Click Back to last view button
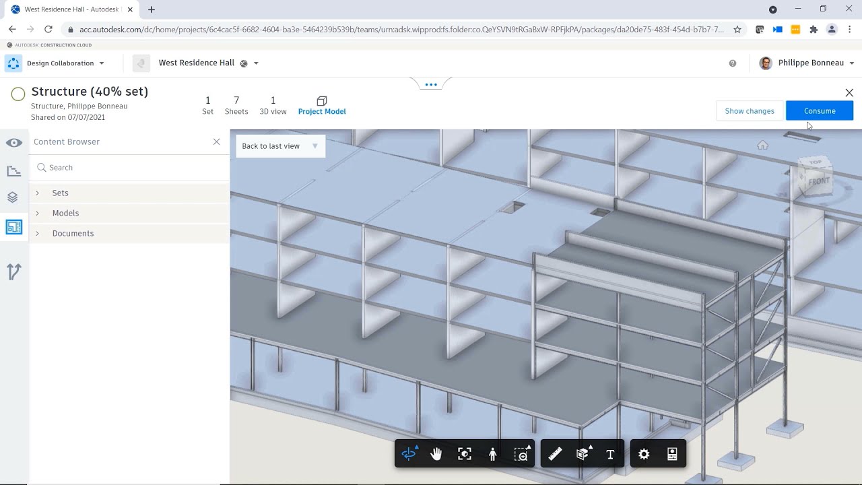The image size is (862, 485). (x=271, y=146)
